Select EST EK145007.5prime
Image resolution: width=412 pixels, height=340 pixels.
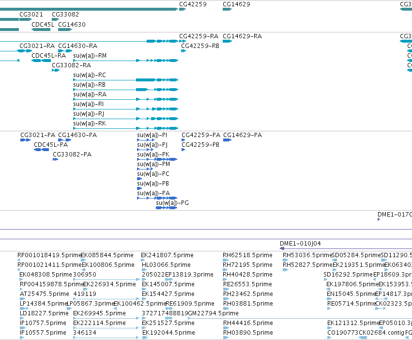[x=168, y=284]
